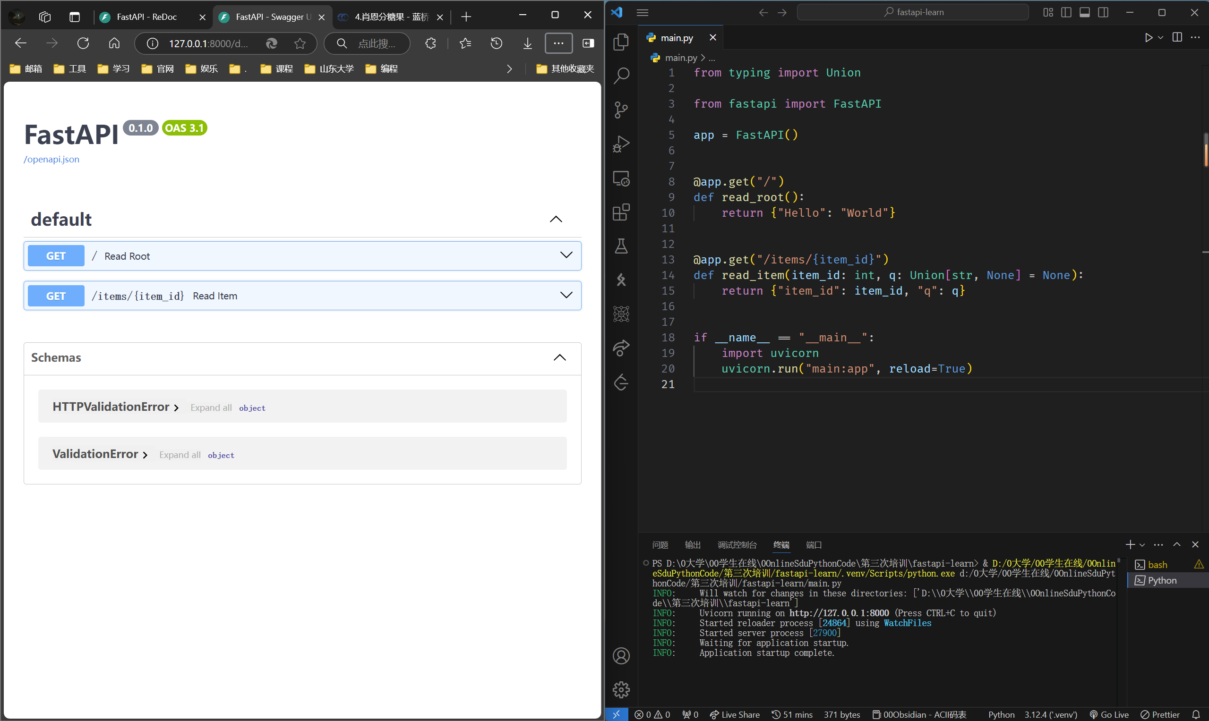1209x721 pixels.
Task: Open the browser favorites list icon
Action: 465,43
